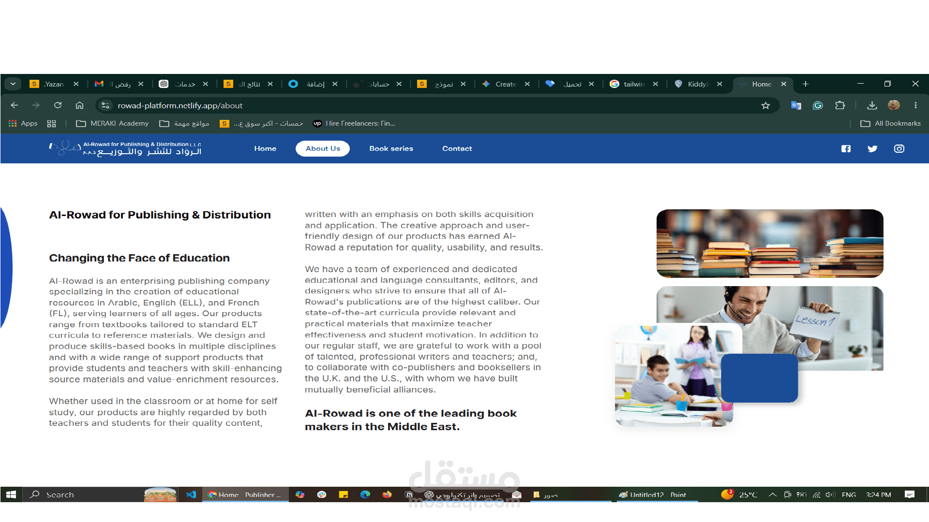This screenshot has height=522, width=929.
Task: Open the Google Translate extension
Action: pyautogui.click(x=796, y=105)
